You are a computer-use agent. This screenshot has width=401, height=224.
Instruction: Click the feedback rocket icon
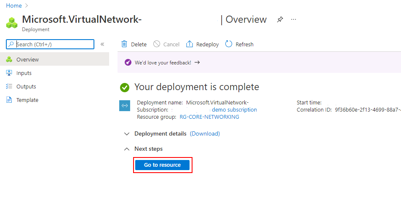pos(128,62)
